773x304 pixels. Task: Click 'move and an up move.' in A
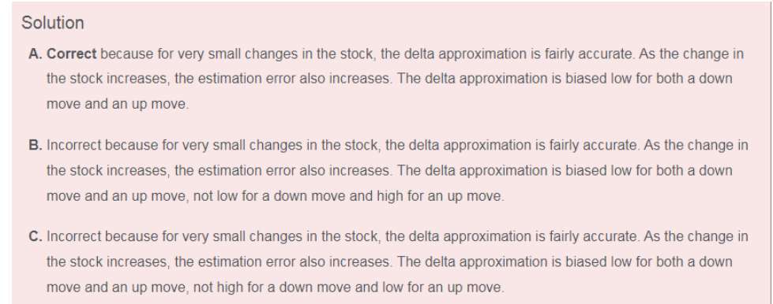tap(118, 105)
